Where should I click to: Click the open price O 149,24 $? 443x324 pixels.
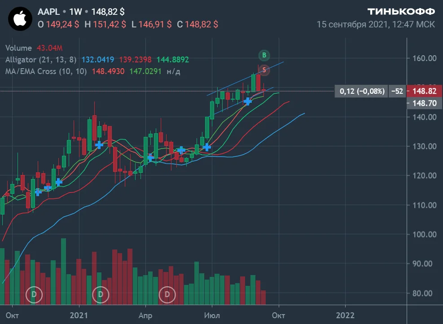(58, 24)
